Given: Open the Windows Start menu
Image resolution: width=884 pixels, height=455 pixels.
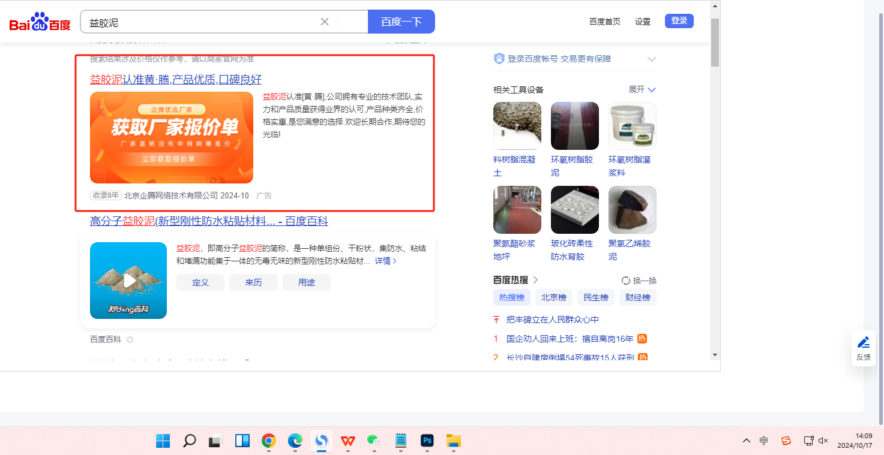Looking at the screenshot, I should click(163, 441).
